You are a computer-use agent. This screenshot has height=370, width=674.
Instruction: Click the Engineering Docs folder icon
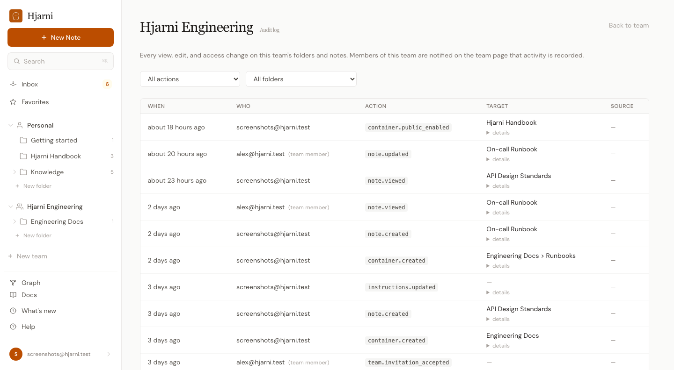coord(23,221)
